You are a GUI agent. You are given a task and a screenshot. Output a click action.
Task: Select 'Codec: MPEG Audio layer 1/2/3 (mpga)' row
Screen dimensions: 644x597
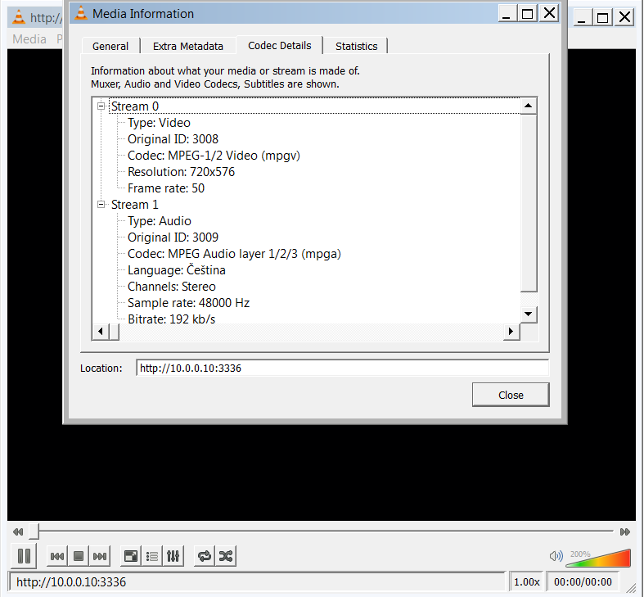point(234,254)
